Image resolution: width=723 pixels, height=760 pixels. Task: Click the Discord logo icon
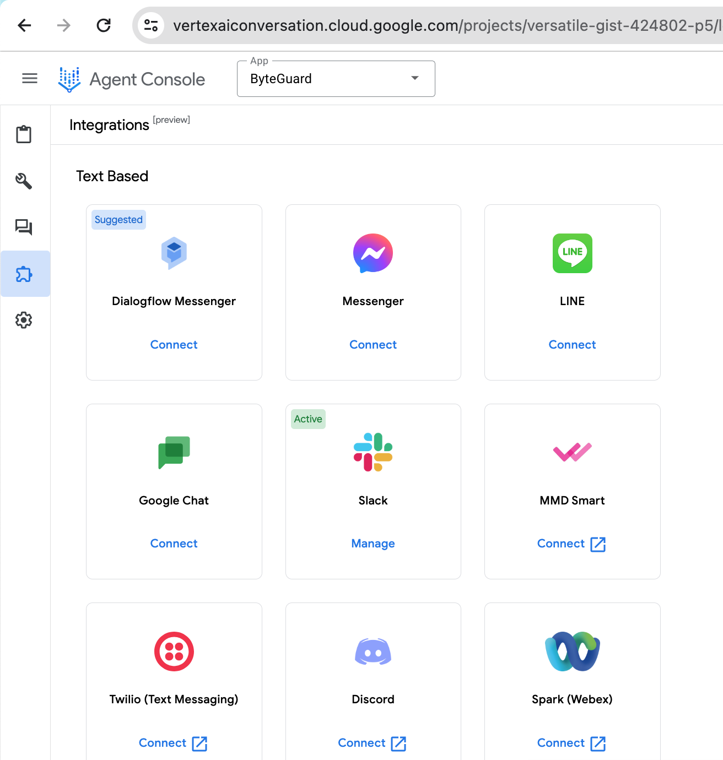pos(373,652)
